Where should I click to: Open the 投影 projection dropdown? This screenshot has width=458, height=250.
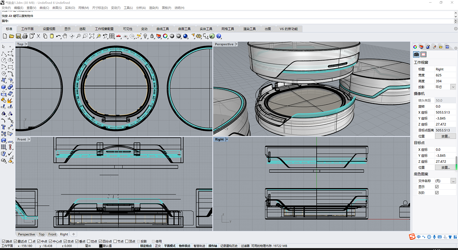click(x=453, y=87)
